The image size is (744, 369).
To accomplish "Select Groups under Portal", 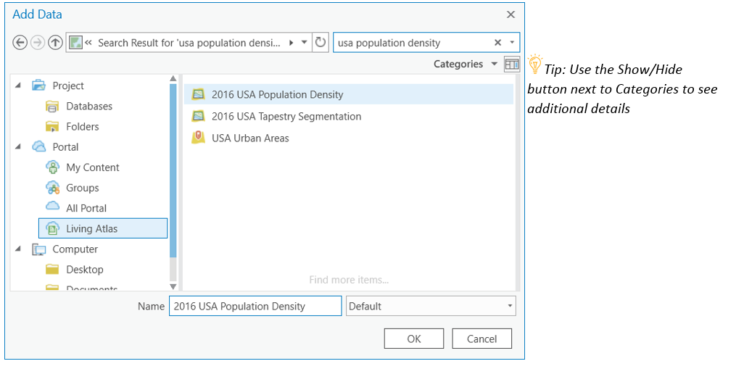I will (x=83, y=188).
